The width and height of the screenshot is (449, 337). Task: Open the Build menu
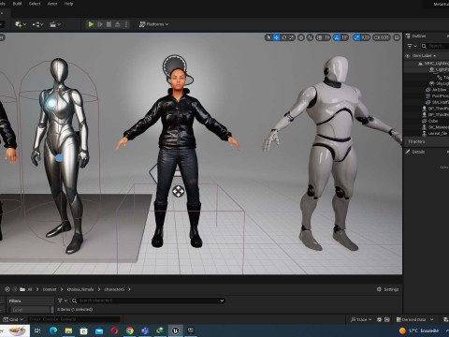pos(17,4)
